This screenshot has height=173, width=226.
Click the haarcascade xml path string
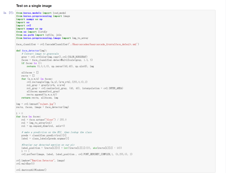(103, 44)
